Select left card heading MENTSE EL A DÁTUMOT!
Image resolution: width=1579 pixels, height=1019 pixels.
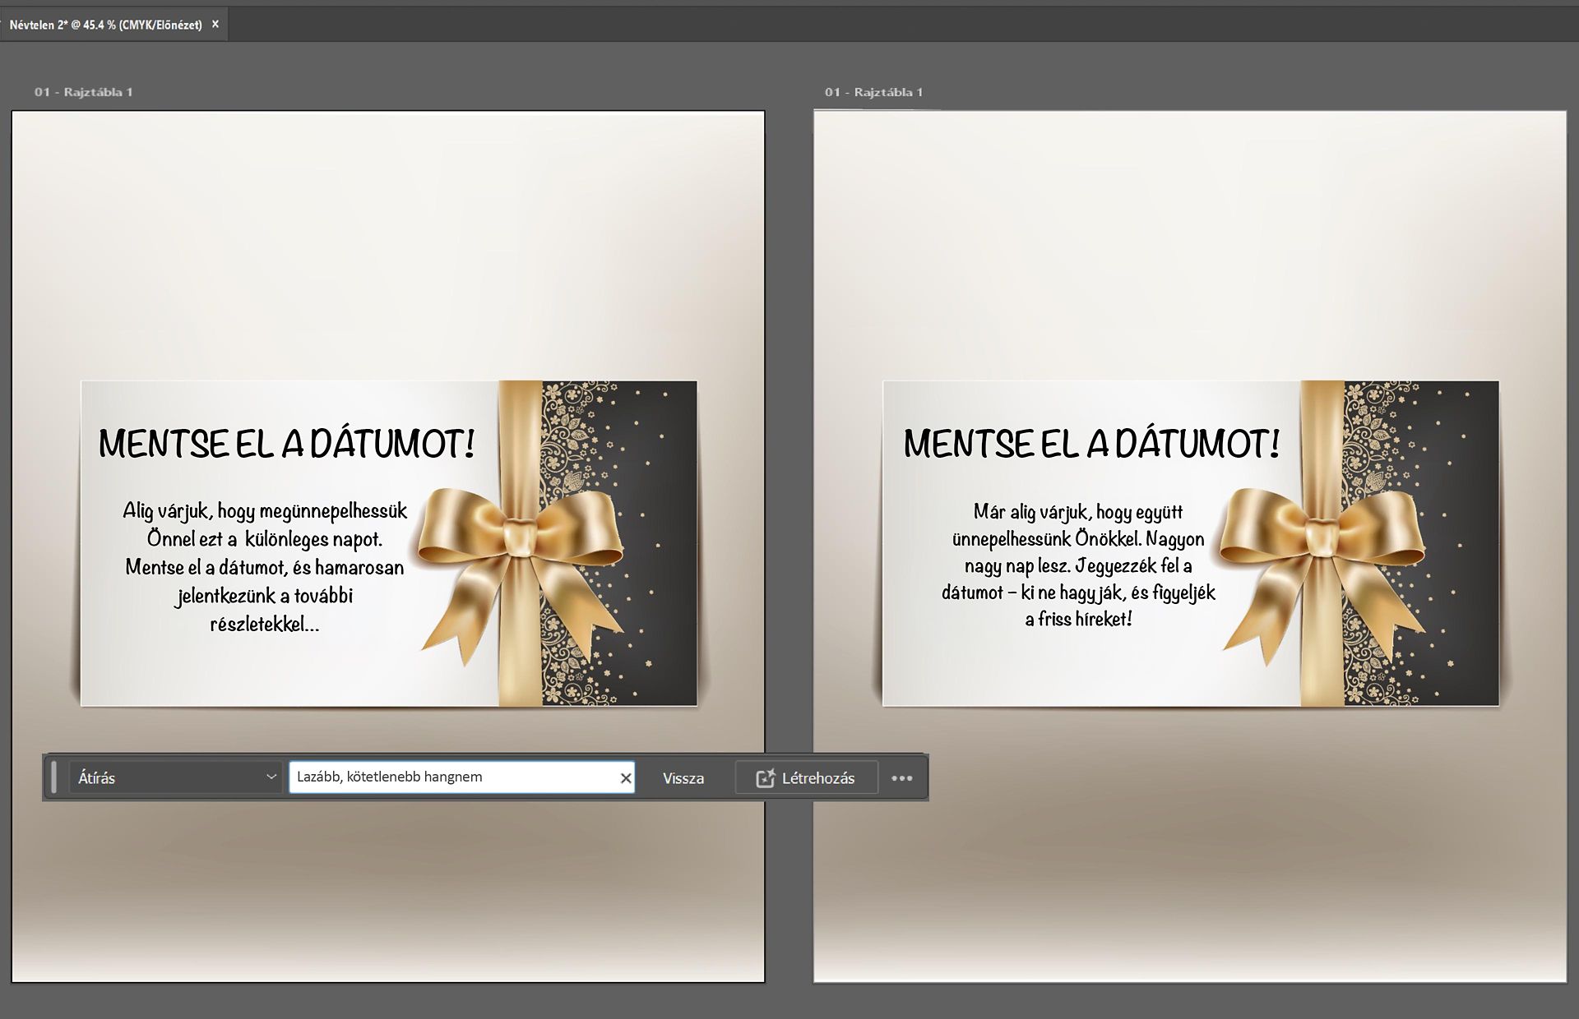[286, 444]
